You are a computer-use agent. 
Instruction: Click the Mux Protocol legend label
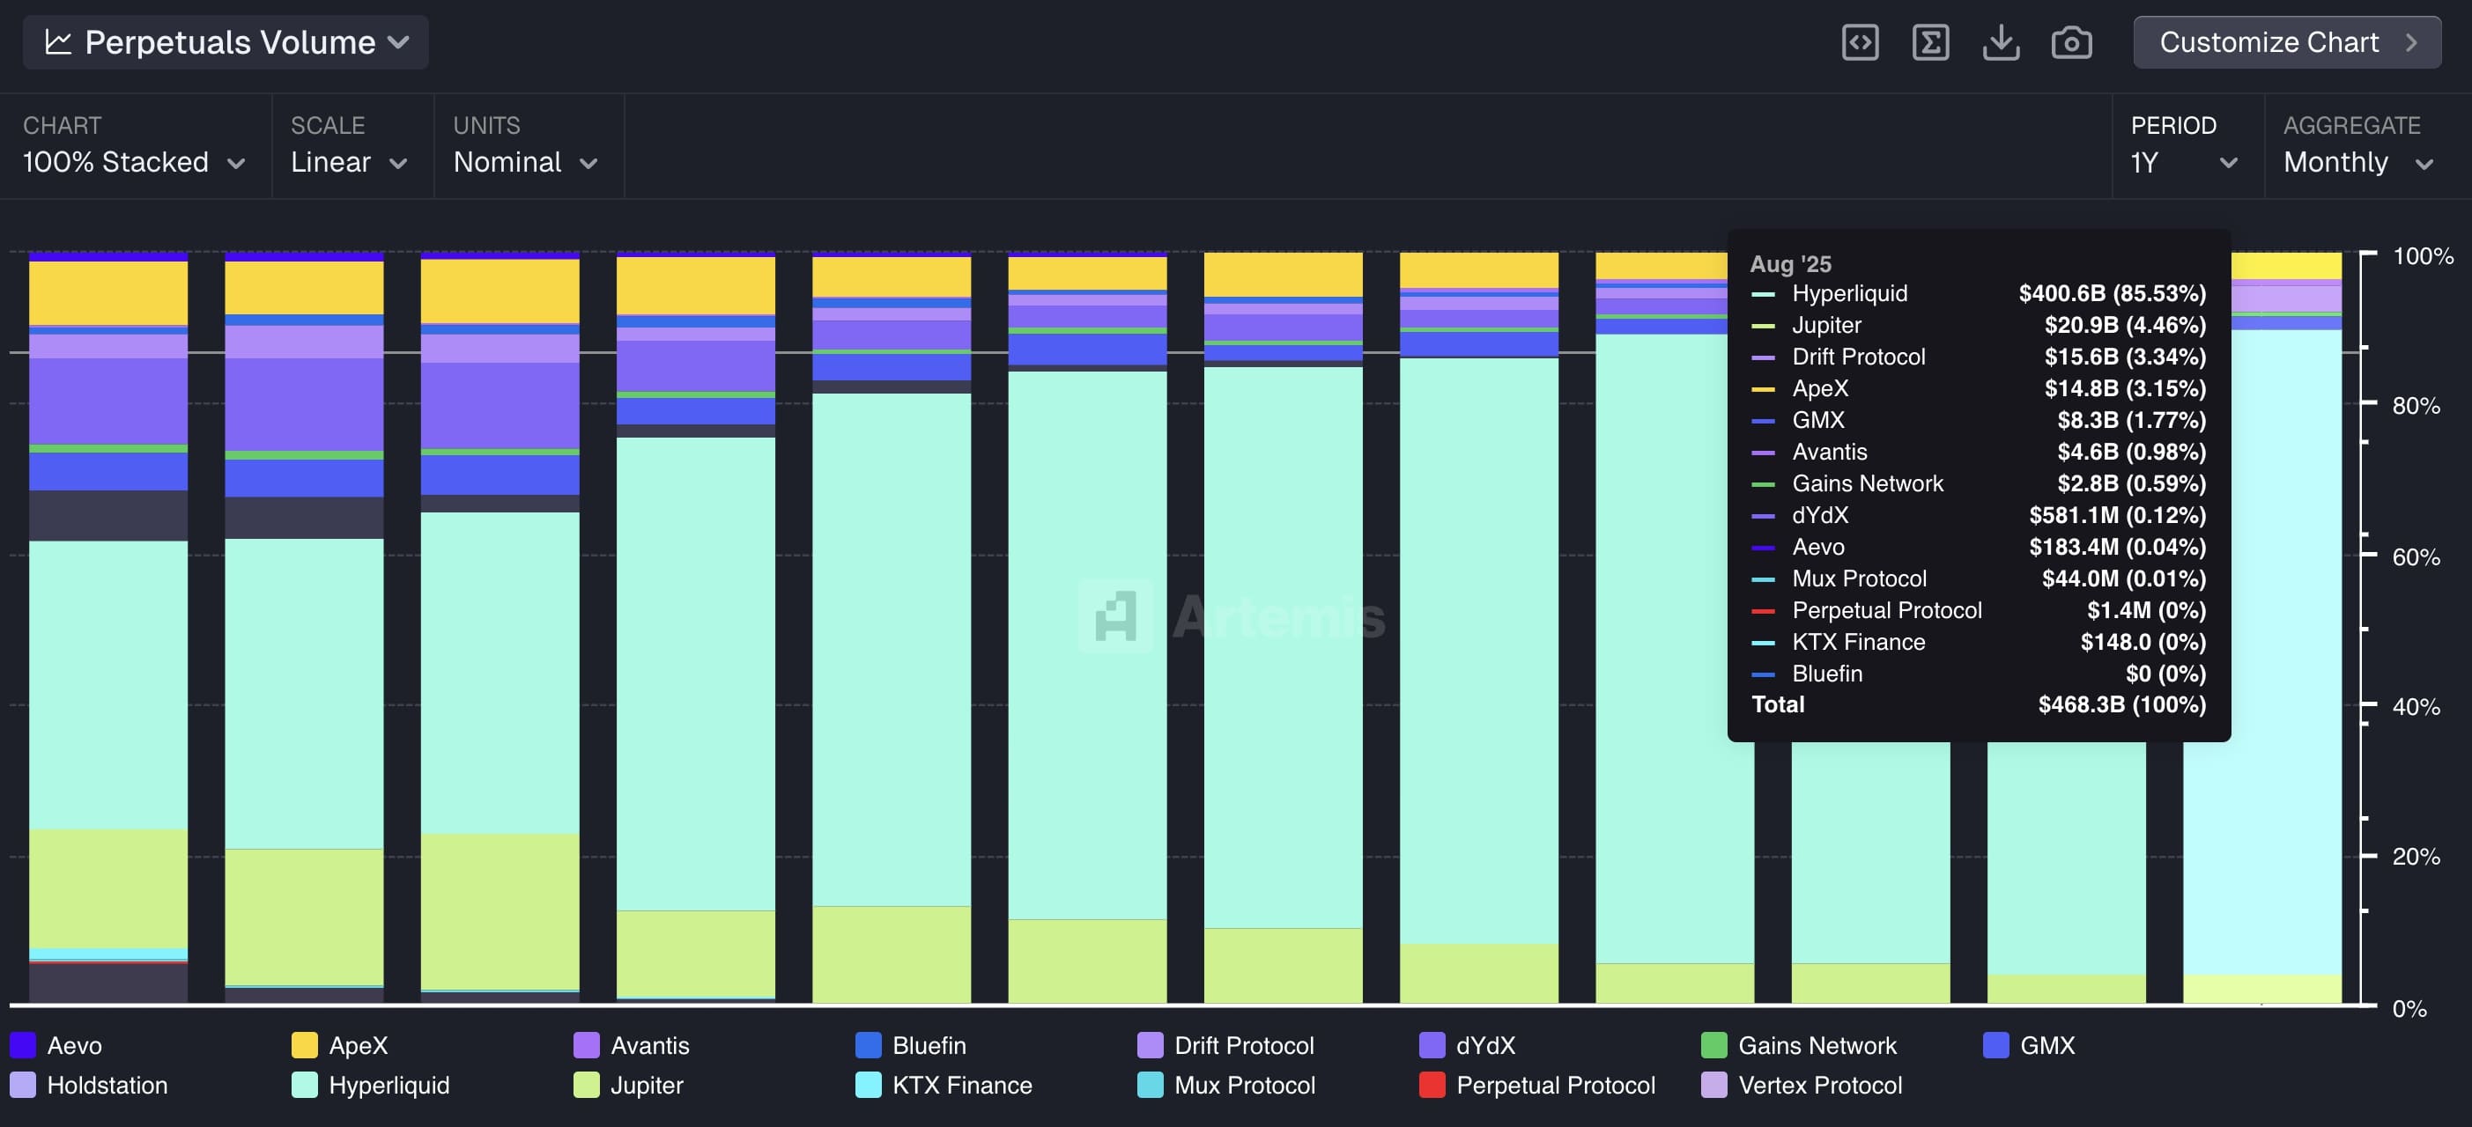1245,1085
